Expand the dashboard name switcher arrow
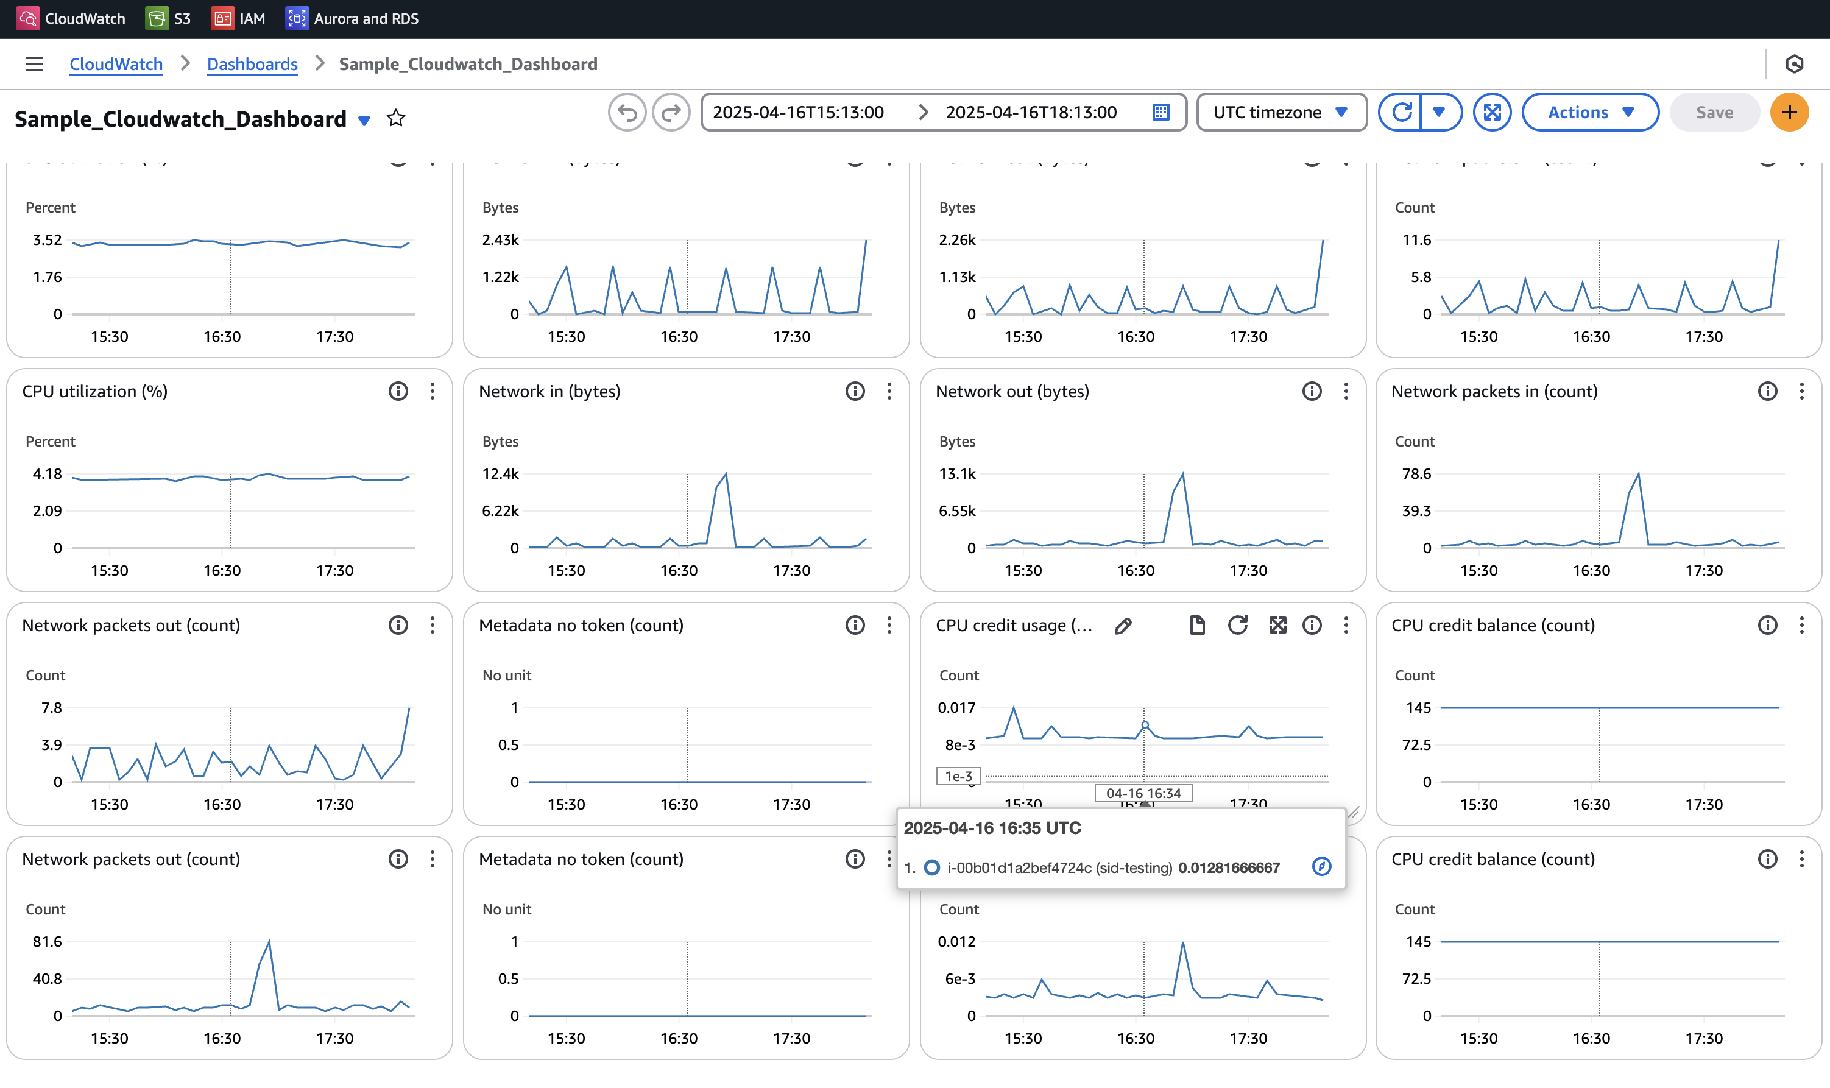 (x=364, y=120)
